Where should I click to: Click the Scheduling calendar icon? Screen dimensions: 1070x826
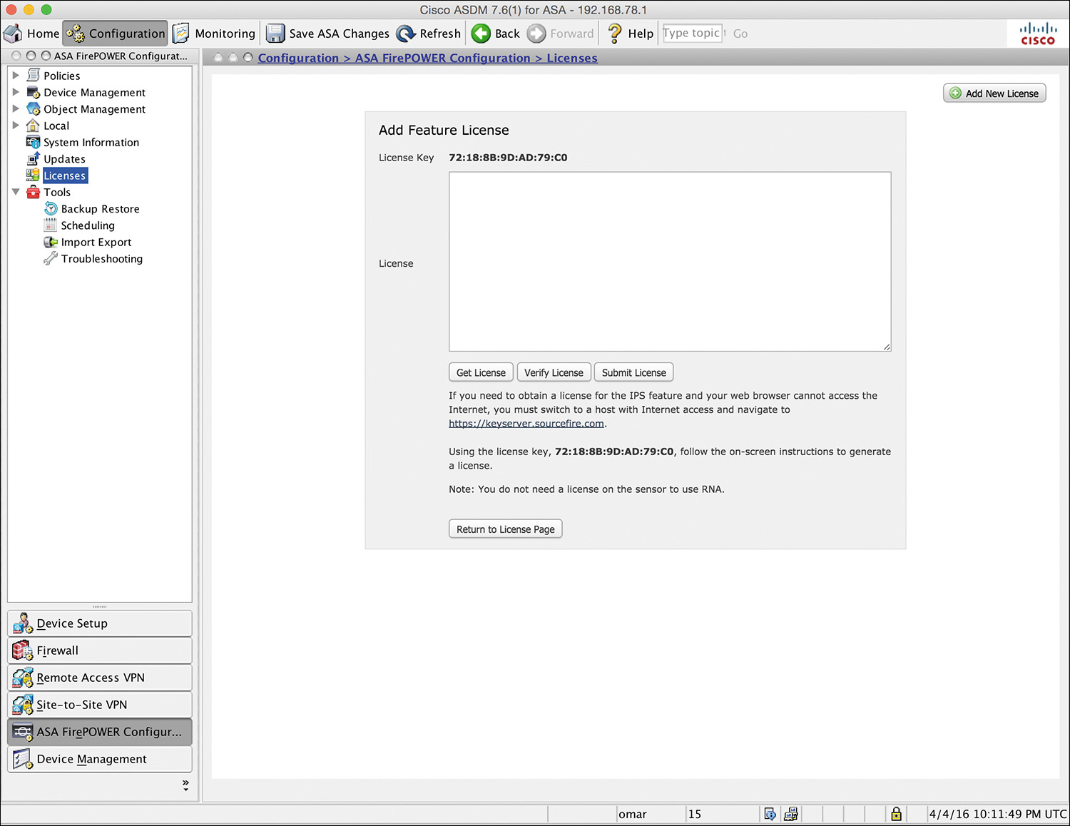51,225
